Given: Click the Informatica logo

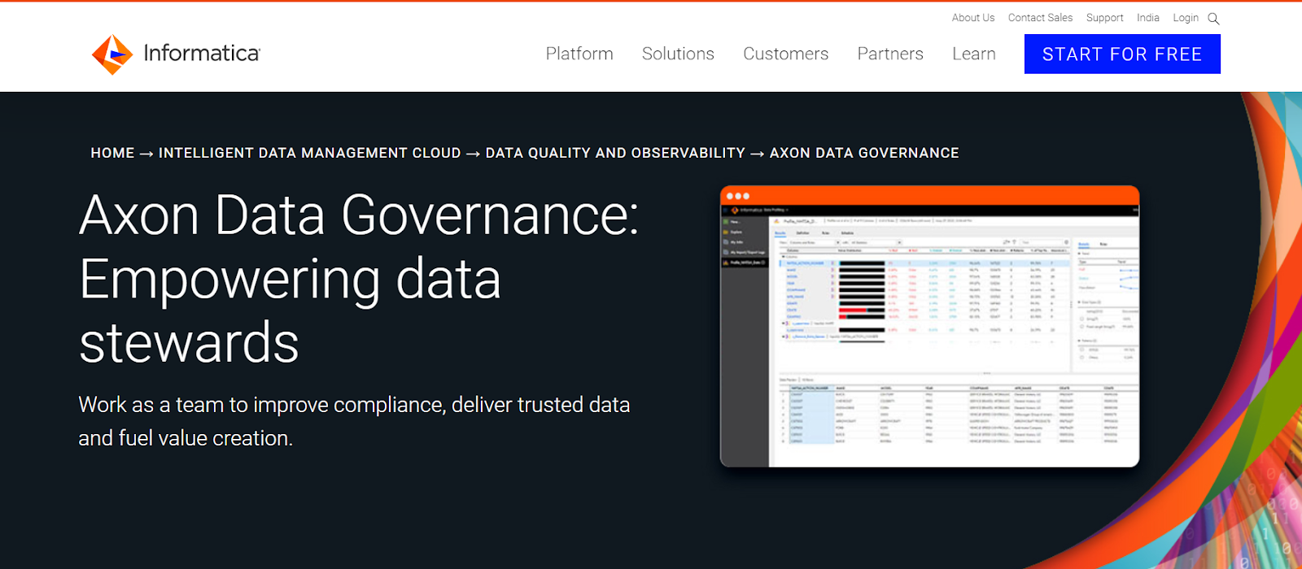Looking at the screenshot, I should [176, 54].
